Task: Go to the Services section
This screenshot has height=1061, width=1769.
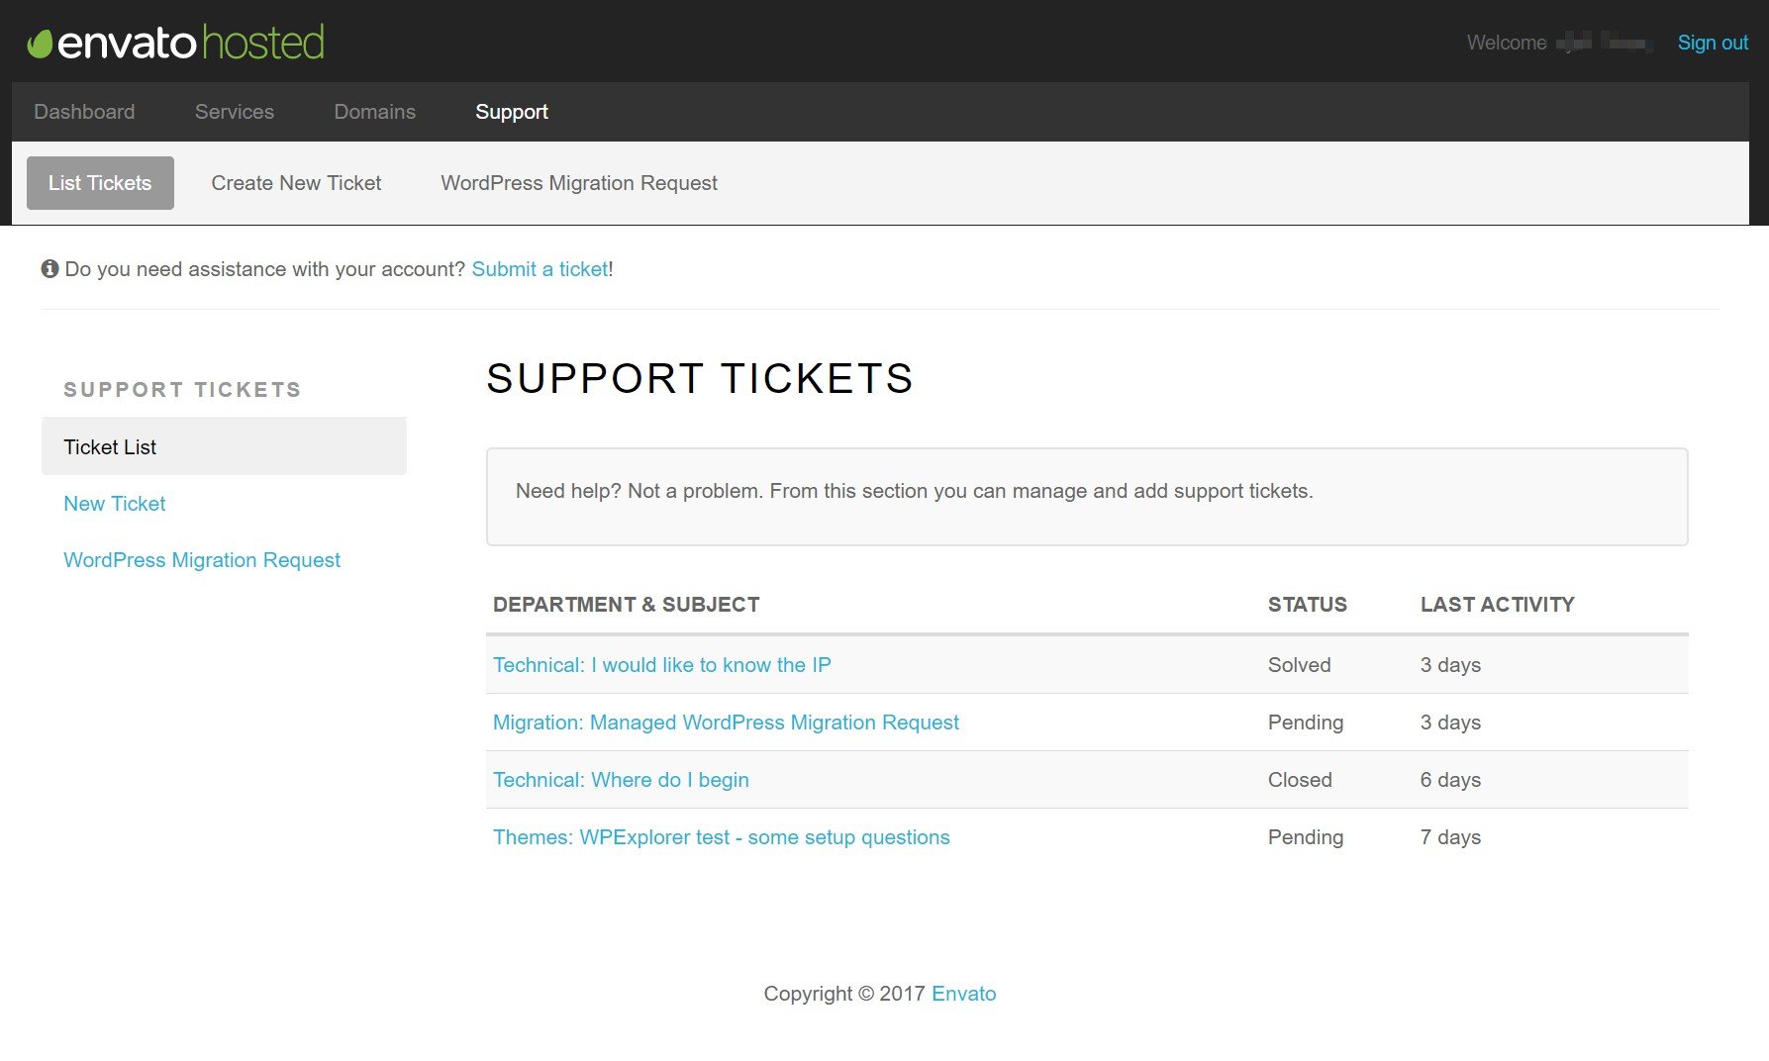Action: 234,112
